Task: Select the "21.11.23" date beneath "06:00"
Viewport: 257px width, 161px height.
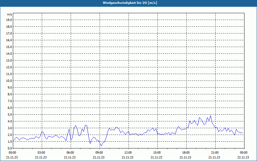Action: tap(70, 157)
